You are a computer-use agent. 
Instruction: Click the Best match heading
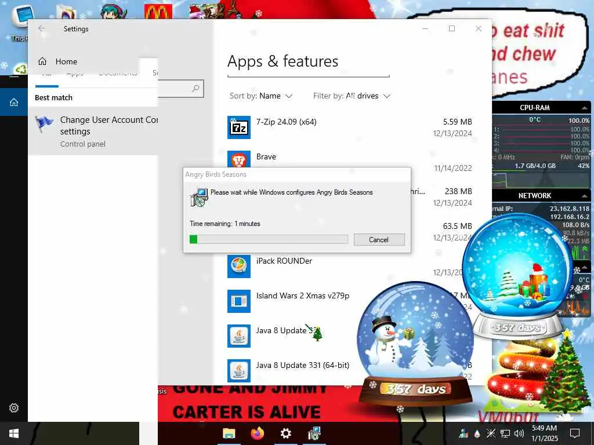(x=53, y=97)
